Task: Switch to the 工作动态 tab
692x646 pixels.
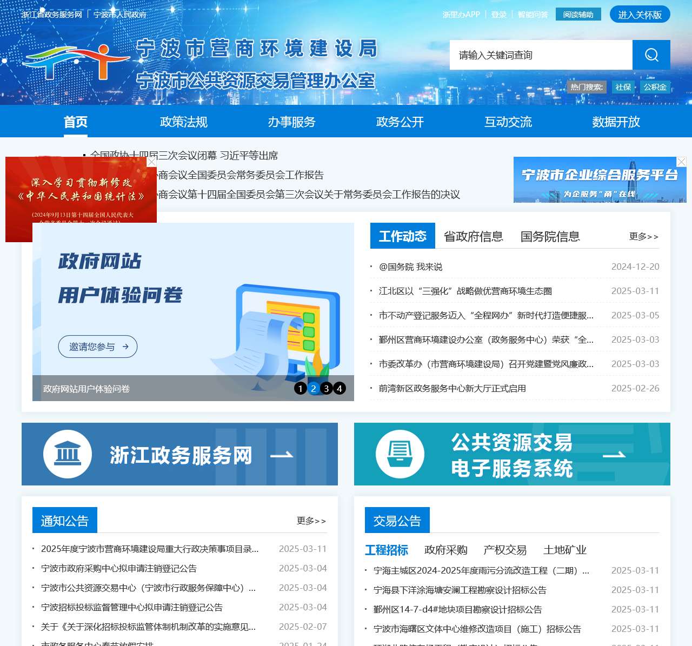Action: 403,236
